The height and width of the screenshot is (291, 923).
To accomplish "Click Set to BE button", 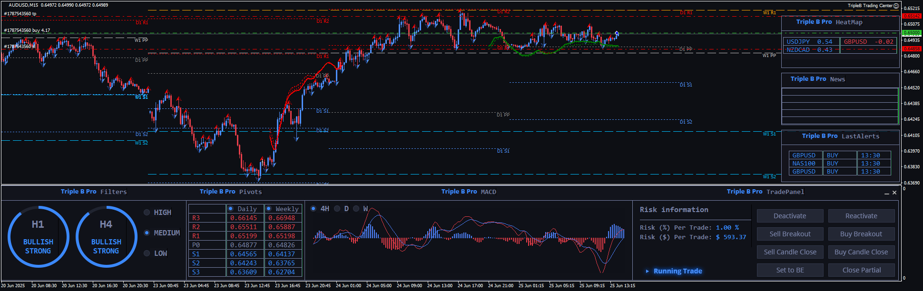I will click(790, 270).
